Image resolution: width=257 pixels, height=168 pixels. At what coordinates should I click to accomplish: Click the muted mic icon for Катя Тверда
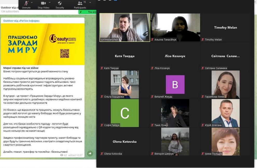(x=102, y=68)
